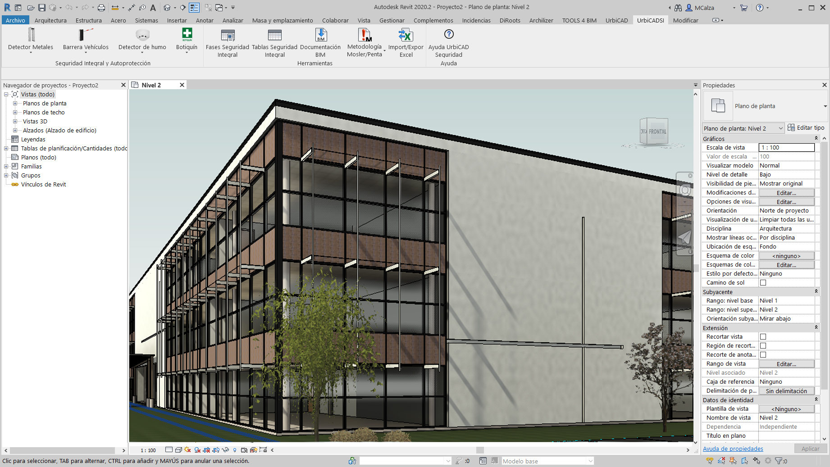Toggle the Recortar vista checkbox
This screenshot has height=467, width=830.
click(763, 337)
